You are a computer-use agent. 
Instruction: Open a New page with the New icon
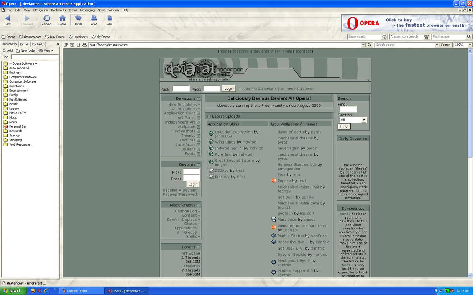point(110,20)
